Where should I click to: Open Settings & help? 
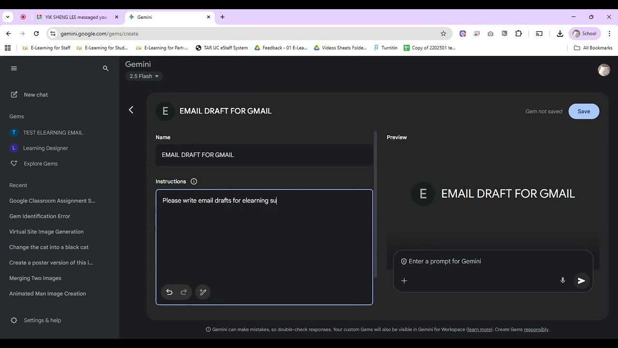coord(36,320)
